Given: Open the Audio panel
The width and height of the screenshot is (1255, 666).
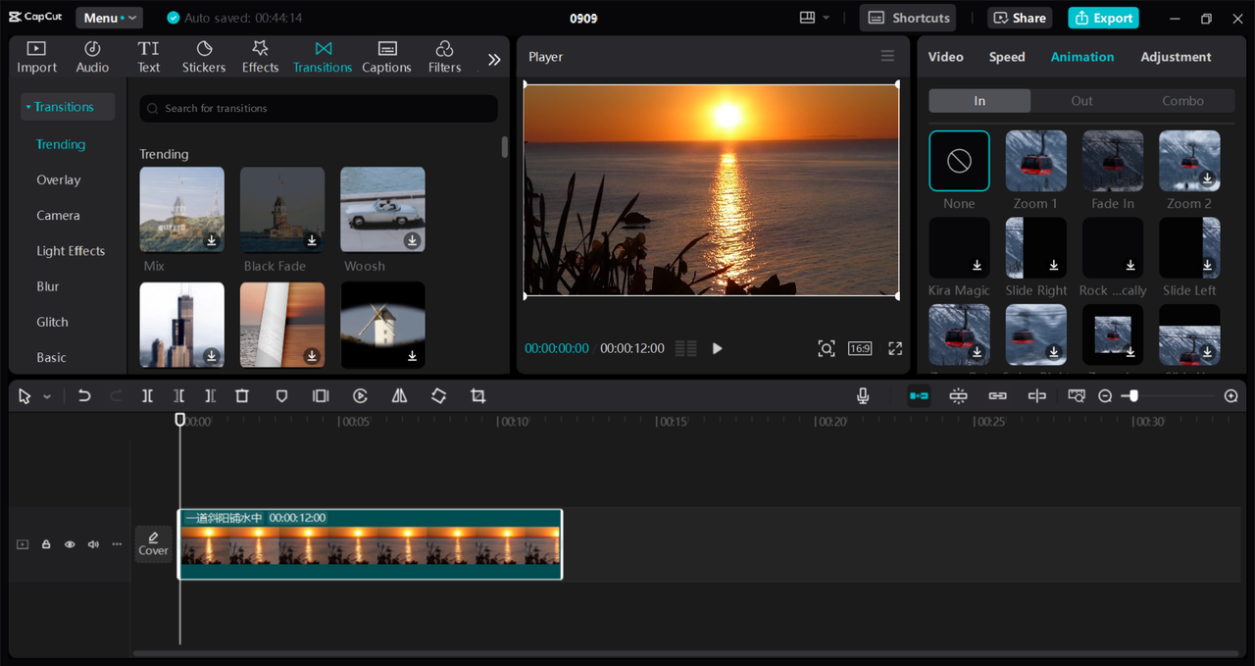Looking at the screenshot, I should 92,57.
